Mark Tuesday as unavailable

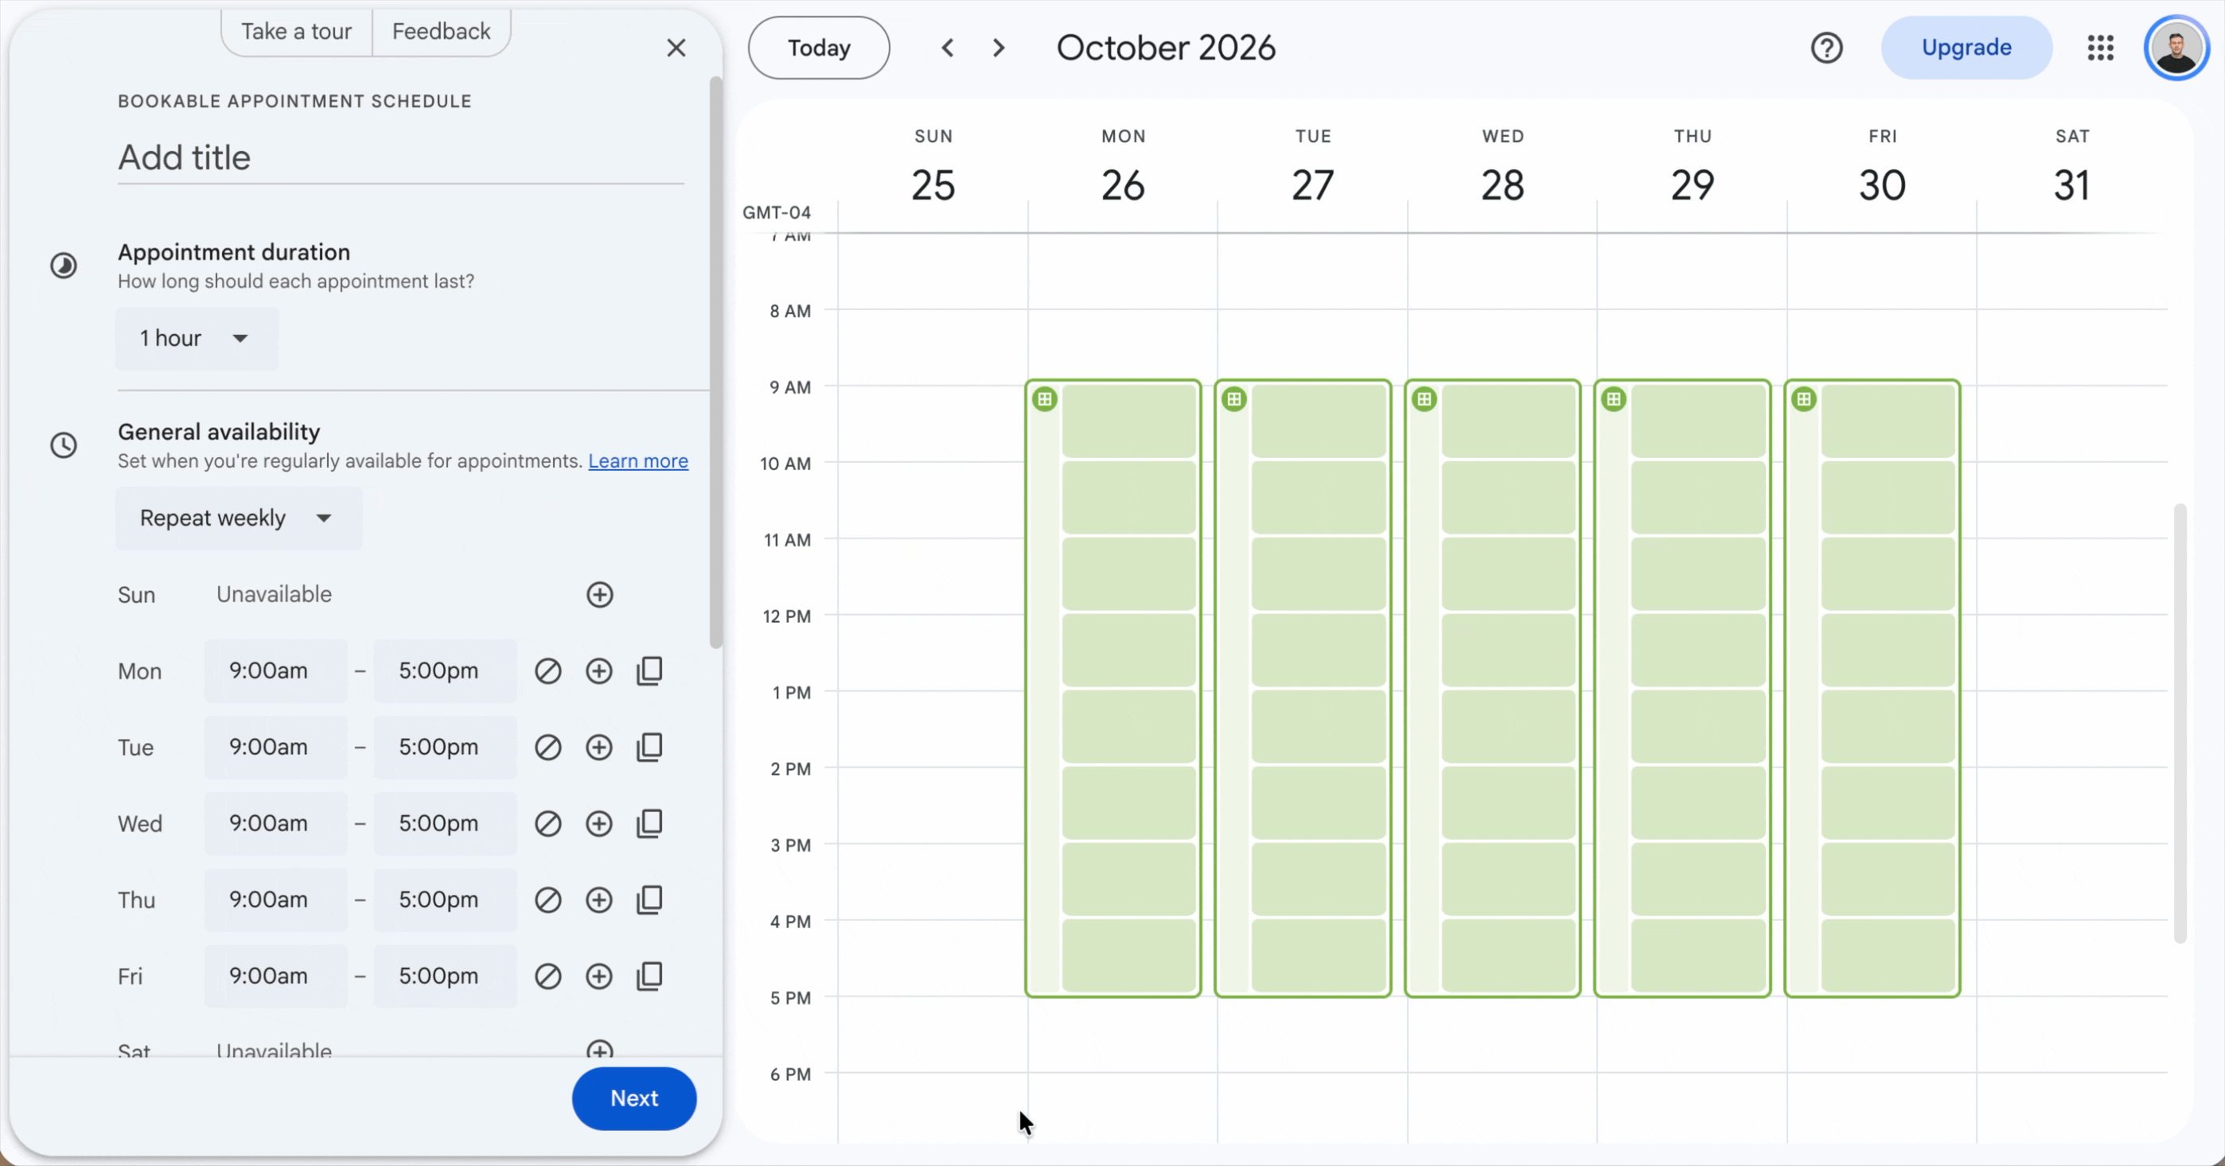coord(547,748)
